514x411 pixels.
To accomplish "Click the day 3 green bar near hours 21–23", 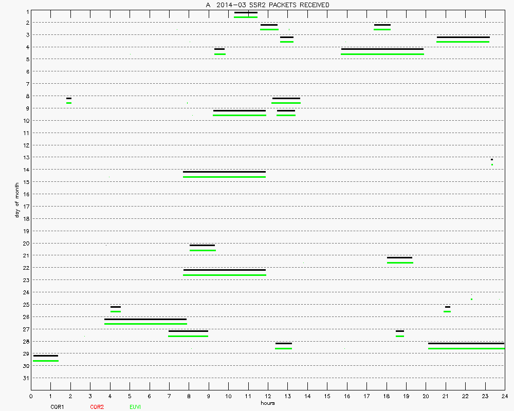I will coord(463,42).
